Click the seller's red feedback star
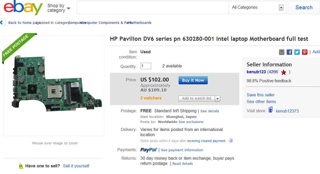The width and height of the screenshot is (320, 174). [284, 72]
